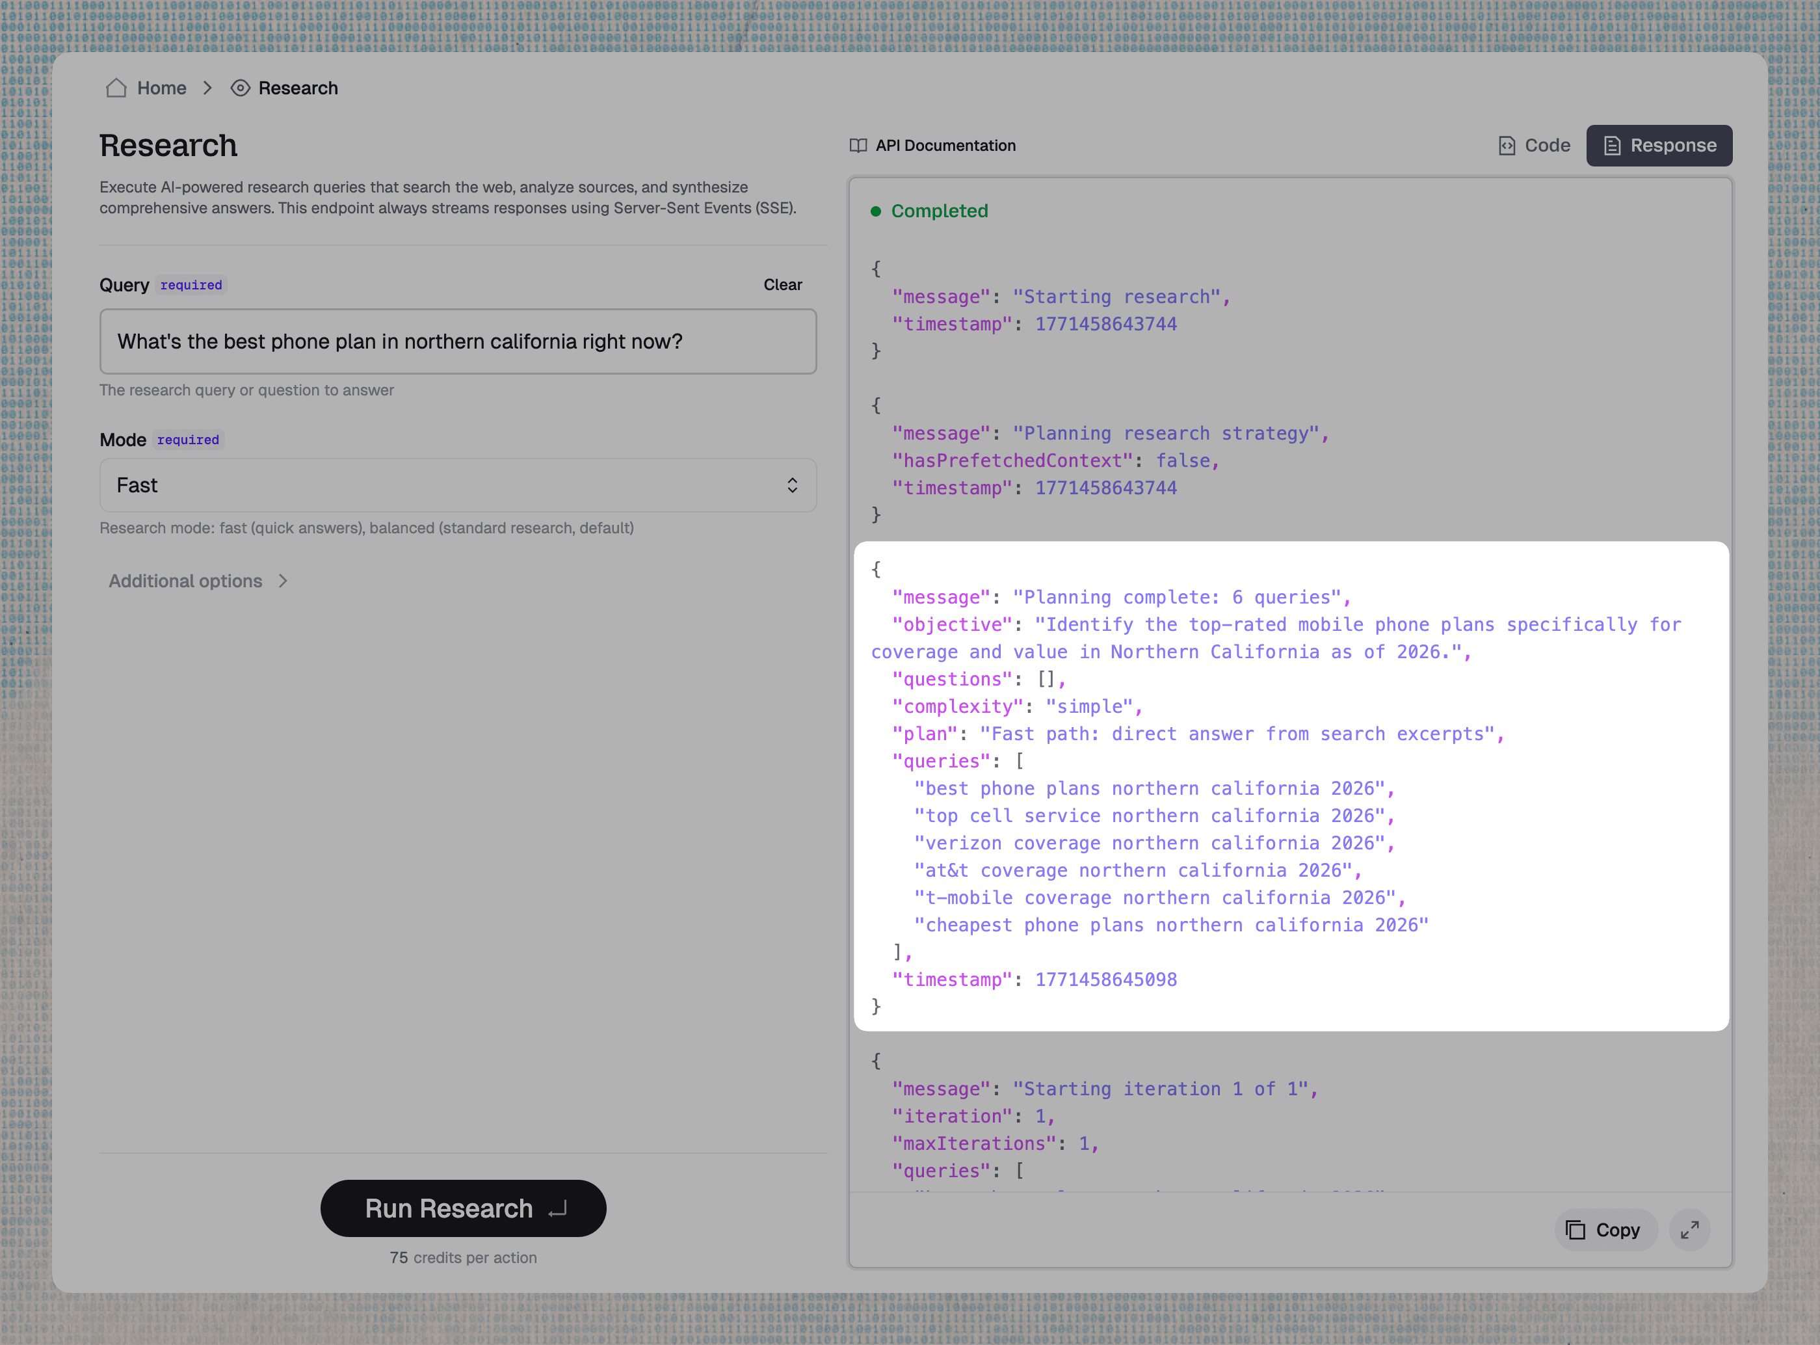This screenshot has height=1345, width=1820.
Task: Click inside the phone plan query field
Action: click(x=458, y=342)
